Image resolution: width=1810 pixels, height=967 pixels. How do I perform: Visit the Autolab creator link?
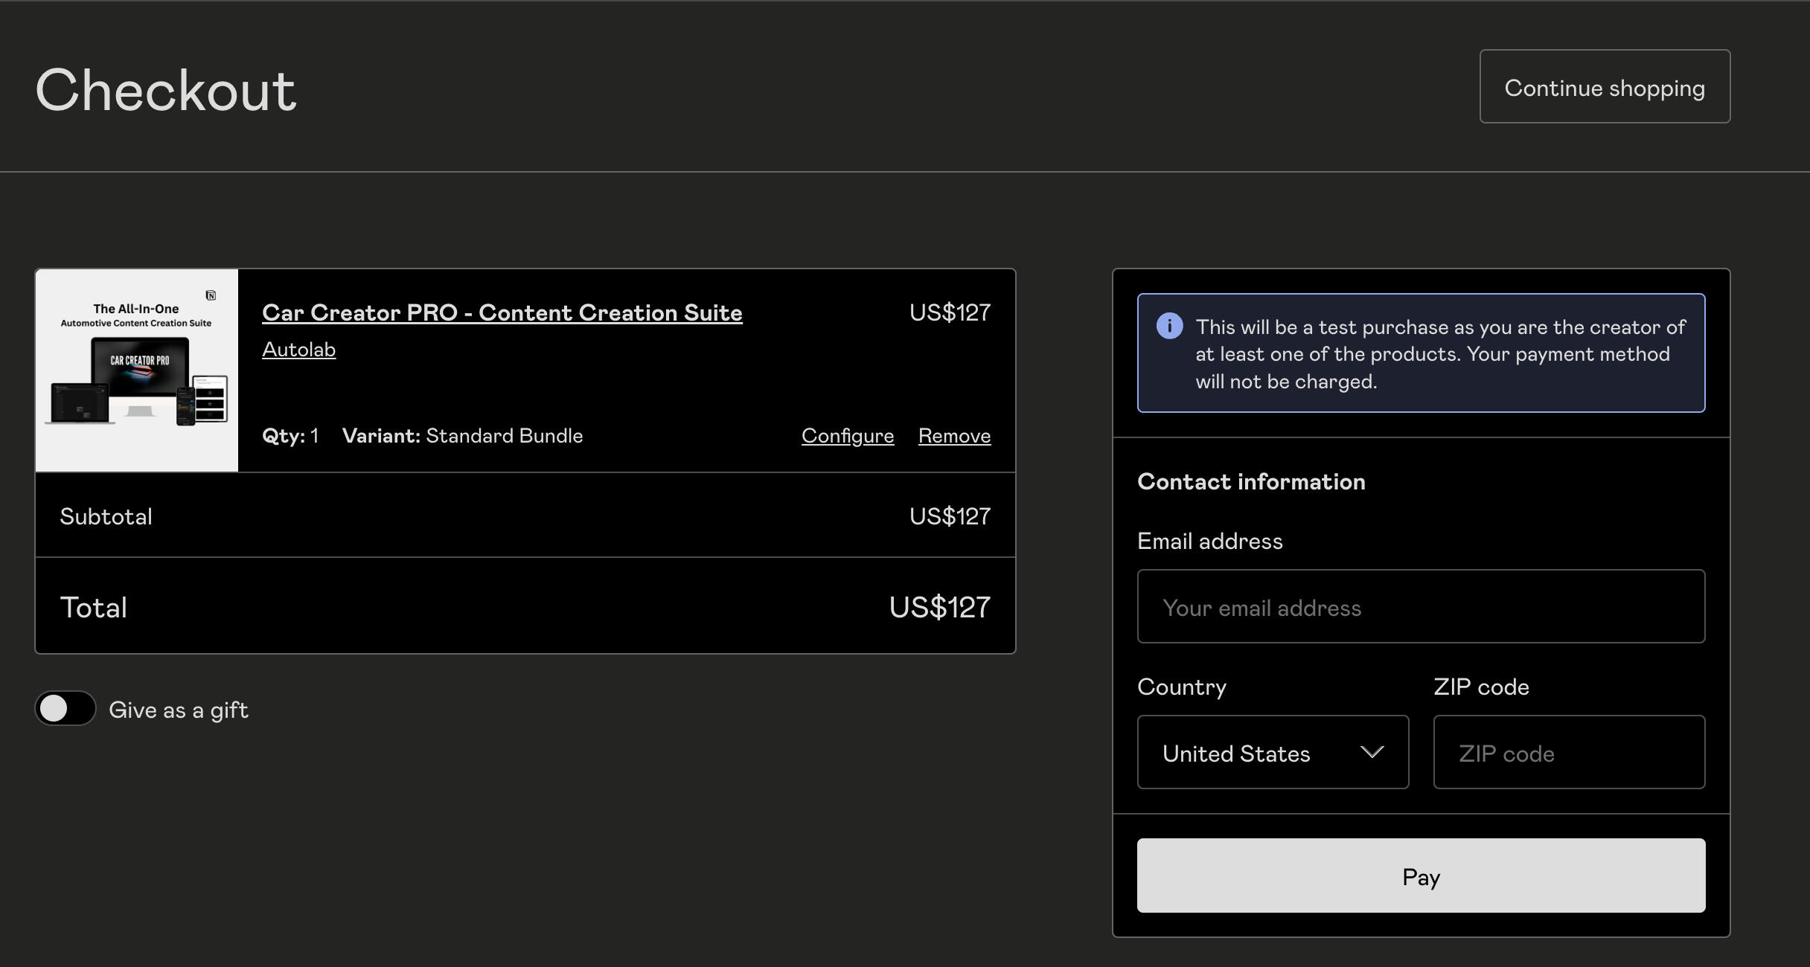click(298, 350)
